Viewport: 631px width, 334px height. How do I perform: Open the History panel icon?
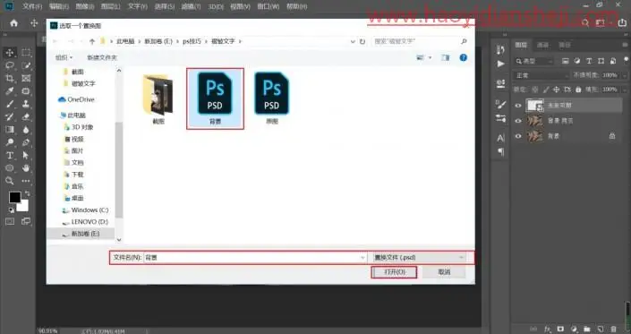click(500, 49)
